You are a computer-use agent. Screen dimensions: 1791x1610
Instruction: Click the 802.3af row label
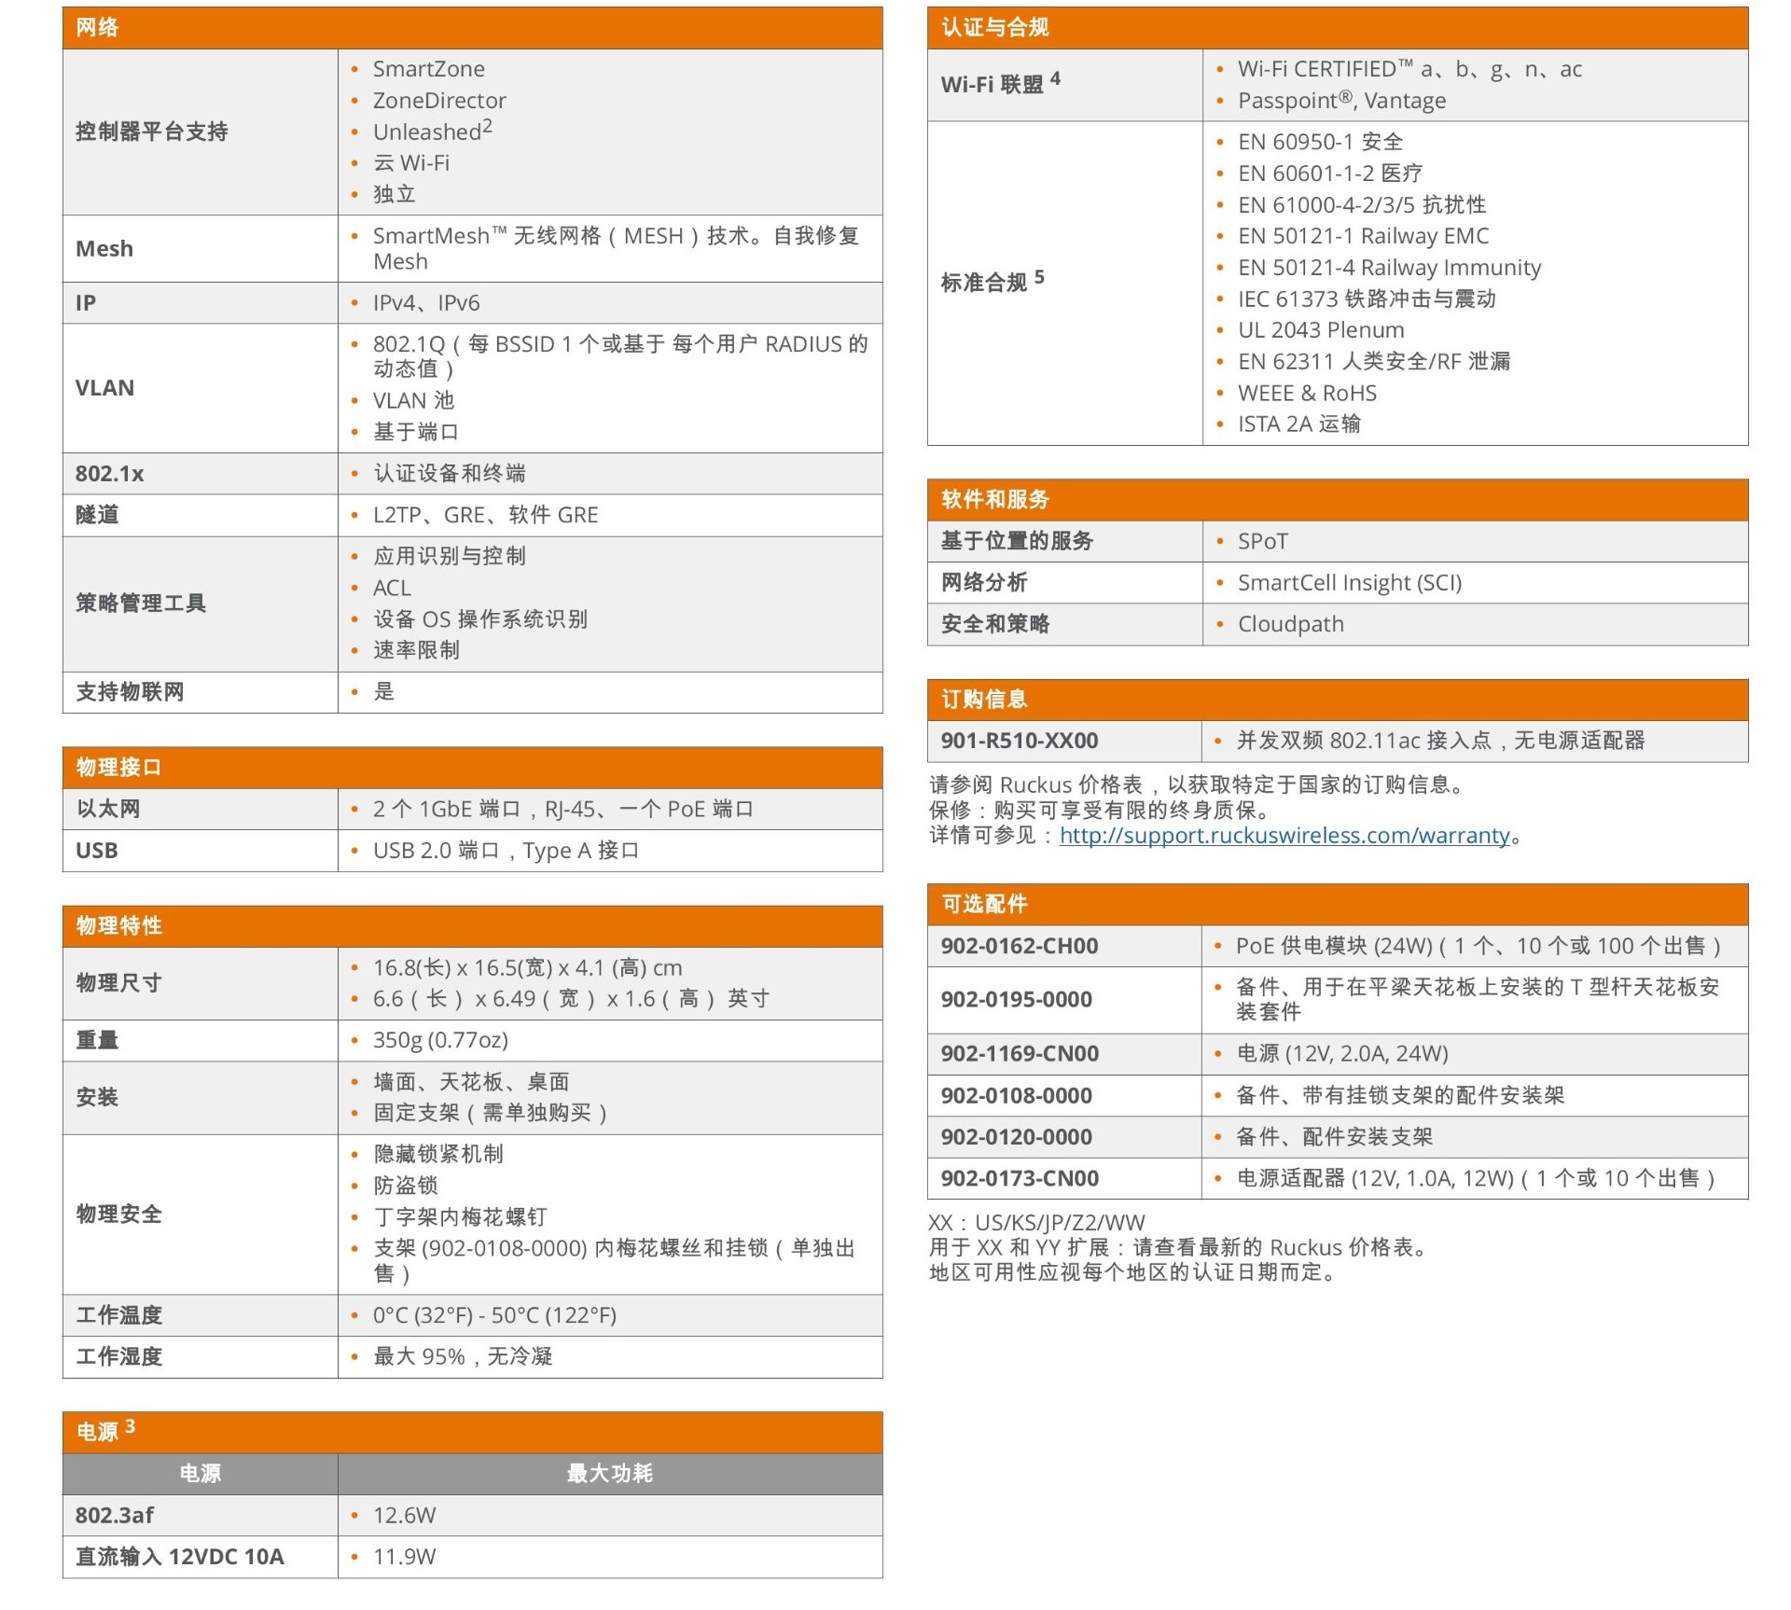point(114,1516)
